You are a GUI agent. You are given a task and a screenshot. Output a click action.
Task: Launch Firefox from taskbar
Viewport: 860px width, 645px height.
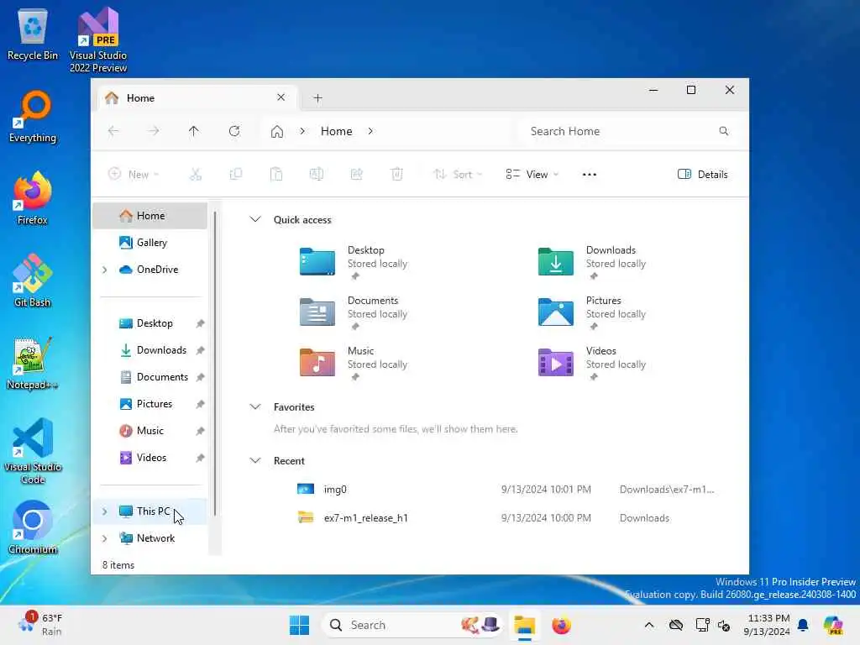coord(561,625)
